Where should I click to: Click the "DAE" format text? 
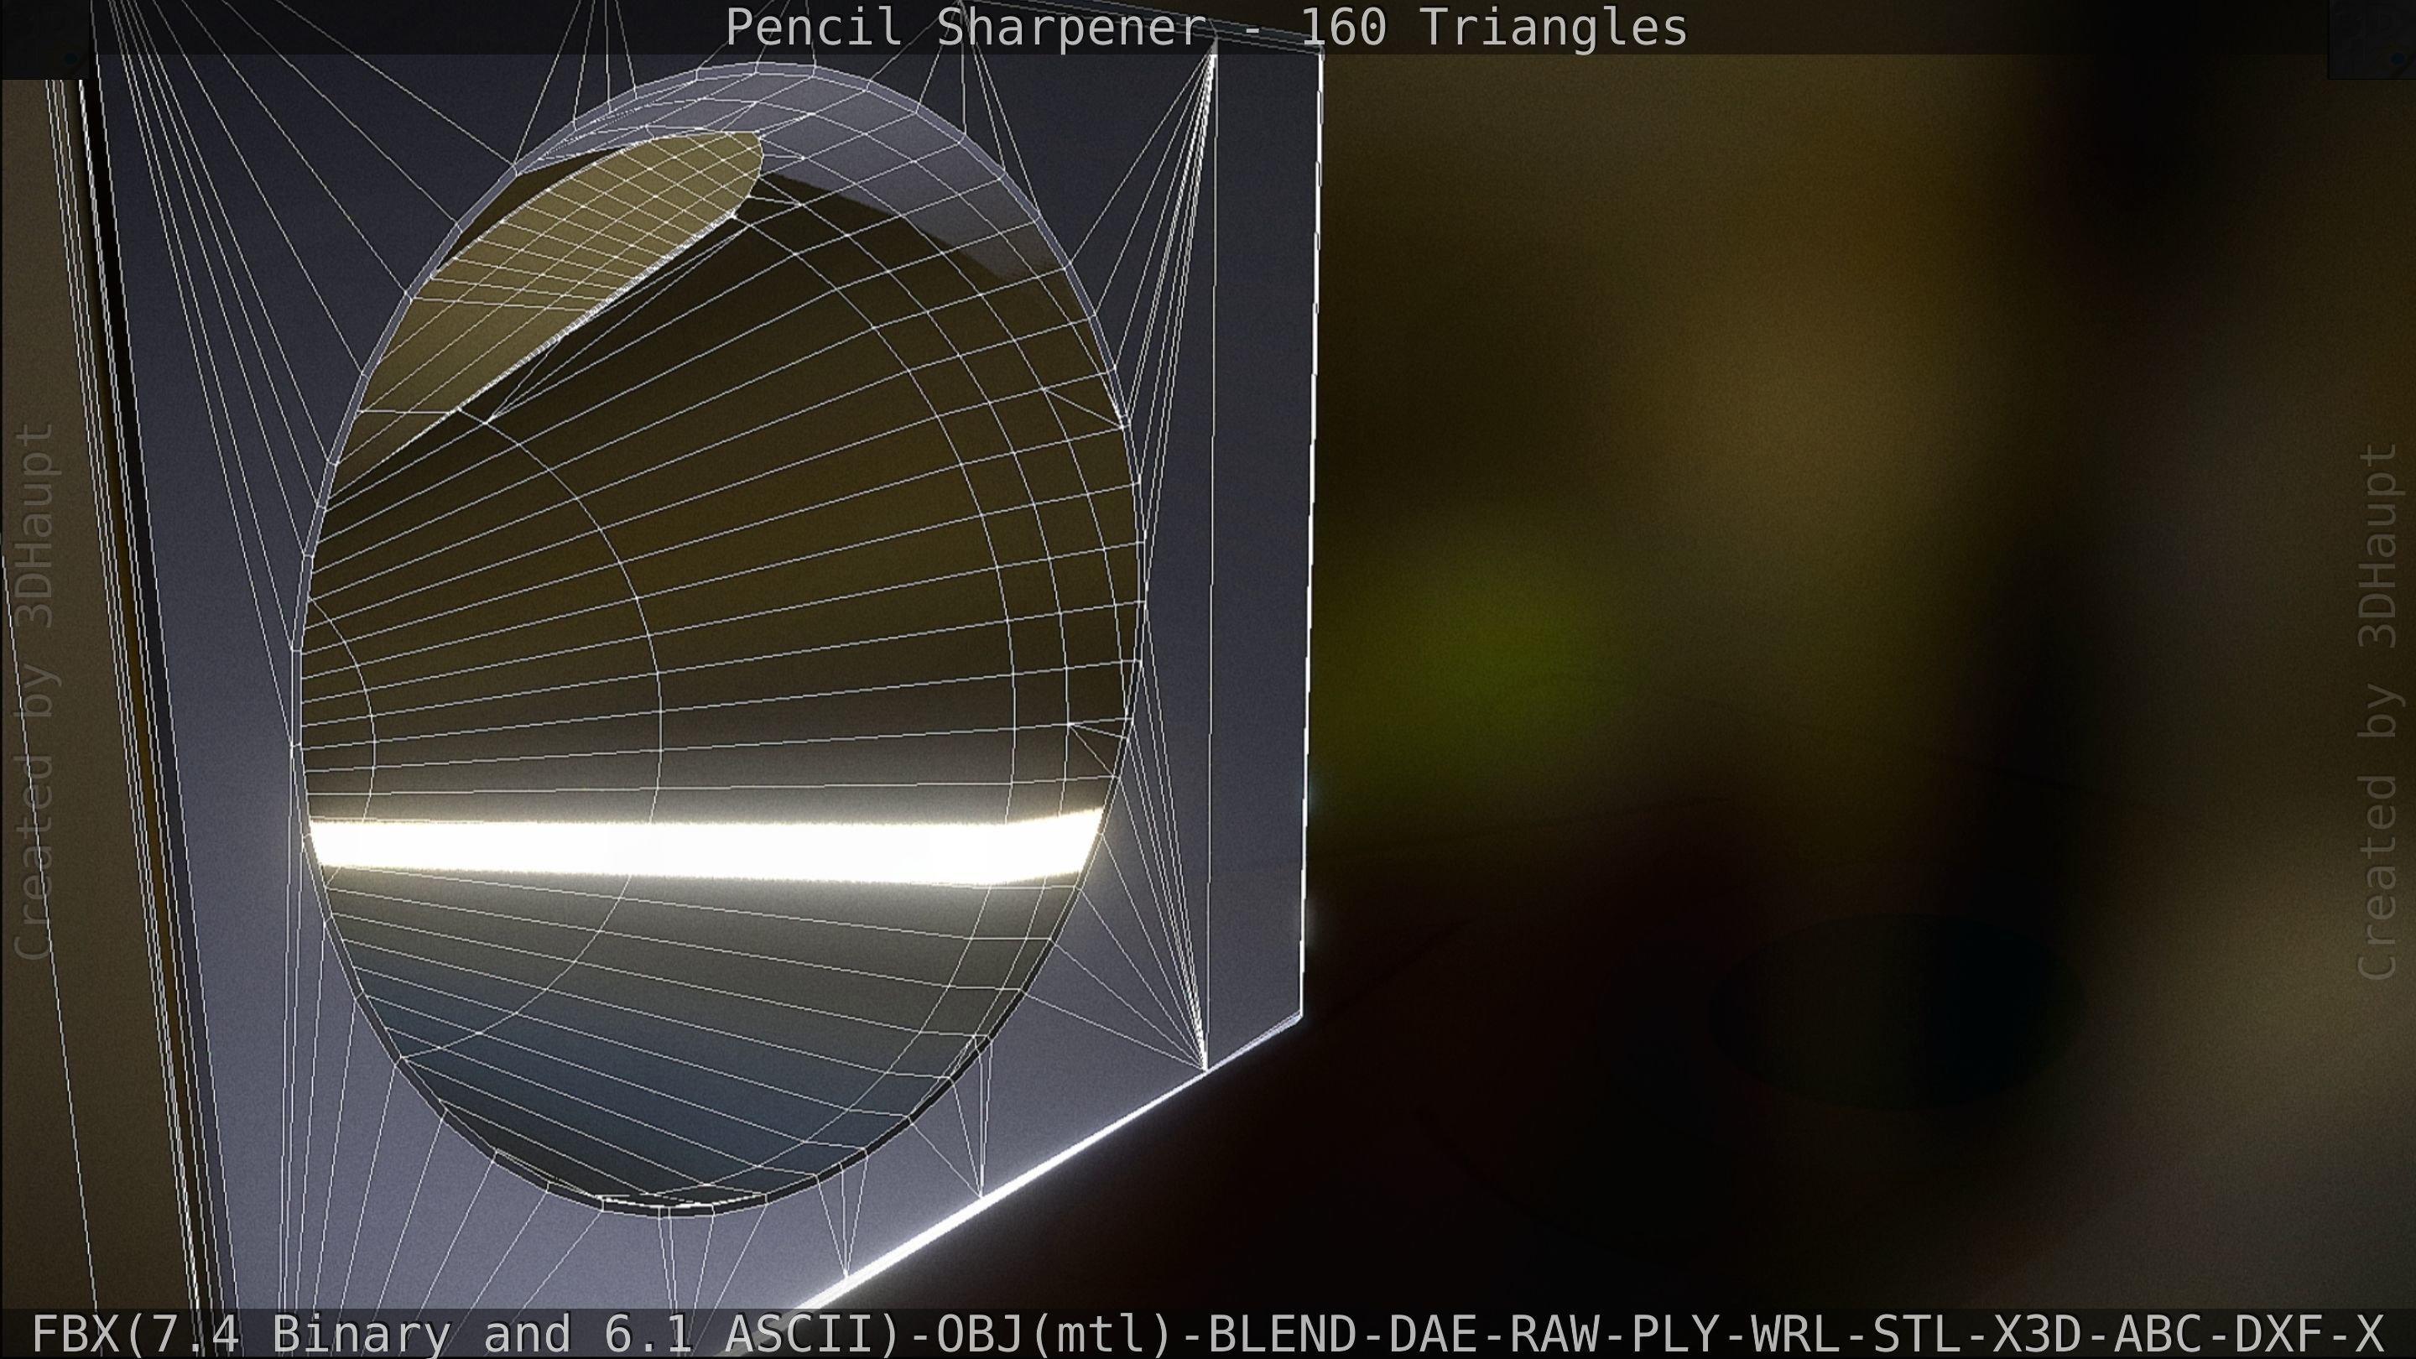[1433, 1333]
